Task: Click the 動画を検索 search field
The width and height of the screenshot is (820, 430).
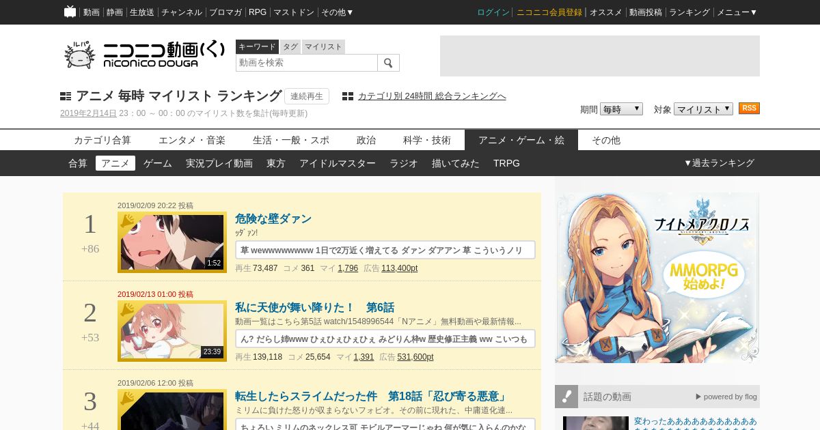Action: (307, 63)
